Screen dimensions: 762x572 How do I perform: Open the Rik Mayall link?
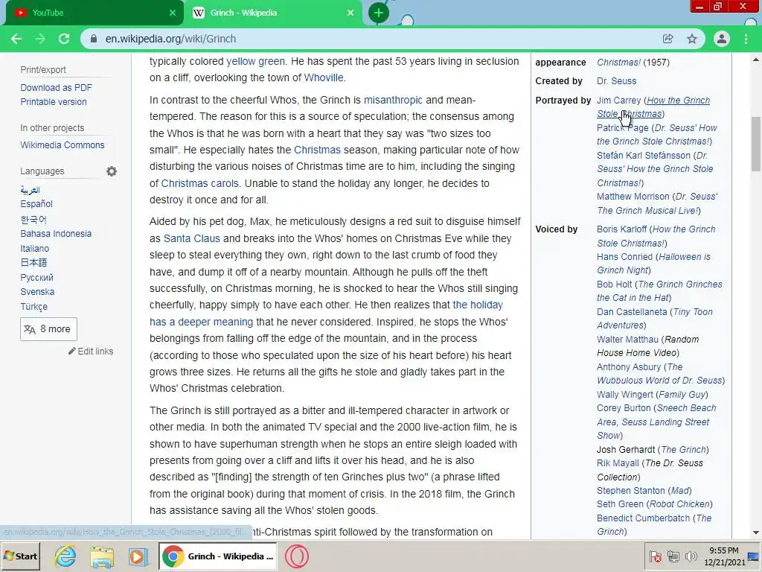618,463
